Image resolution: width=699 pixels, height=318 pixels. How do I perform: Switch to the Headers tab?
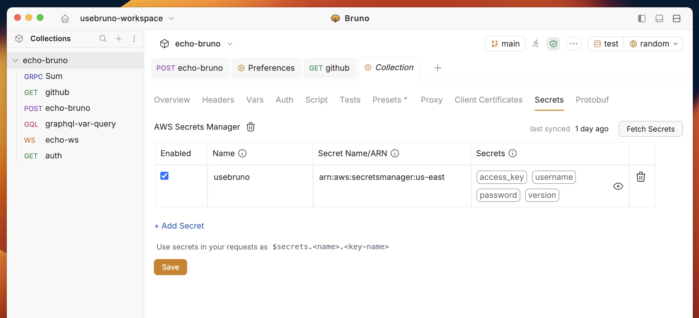click(218, 100)
